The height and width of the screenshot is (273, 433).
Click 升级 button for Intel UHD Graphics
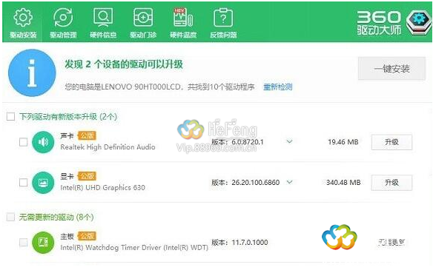click(x=391, y=183)
